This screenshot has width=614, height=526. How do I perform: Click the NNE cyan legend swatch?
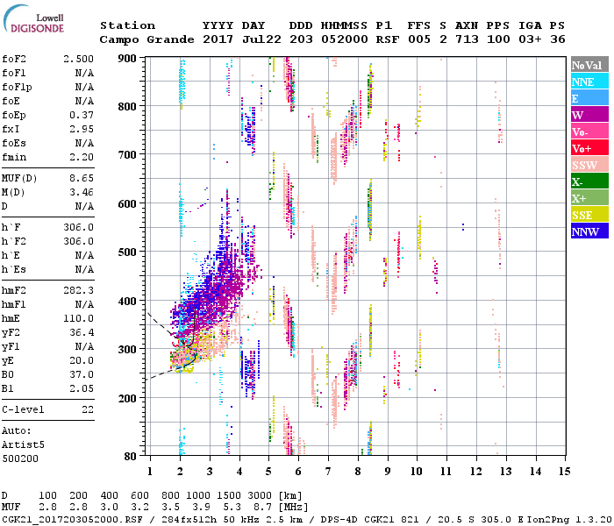click(x=589, y=82)
